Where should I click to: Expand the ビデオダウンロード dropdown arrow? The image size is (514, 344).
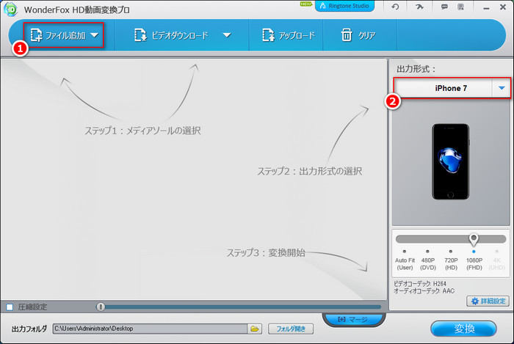point(227,35)
